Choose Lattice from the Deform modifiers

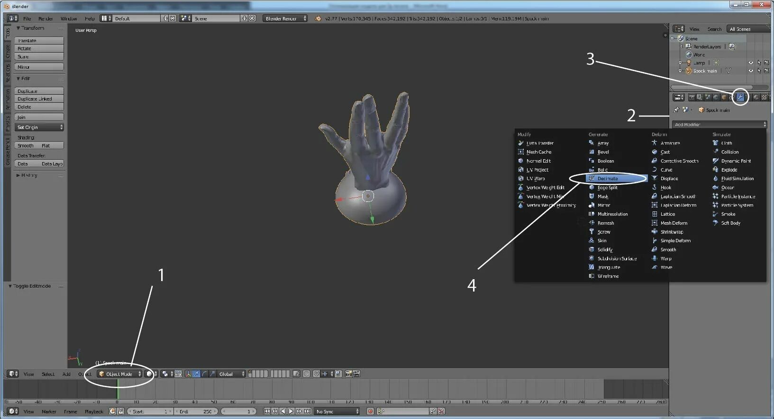(x=668, y=214)
